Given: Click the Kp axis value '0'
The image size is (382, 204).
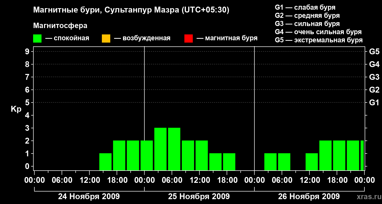Looking at the screenshot, I should tap(28, 166).
